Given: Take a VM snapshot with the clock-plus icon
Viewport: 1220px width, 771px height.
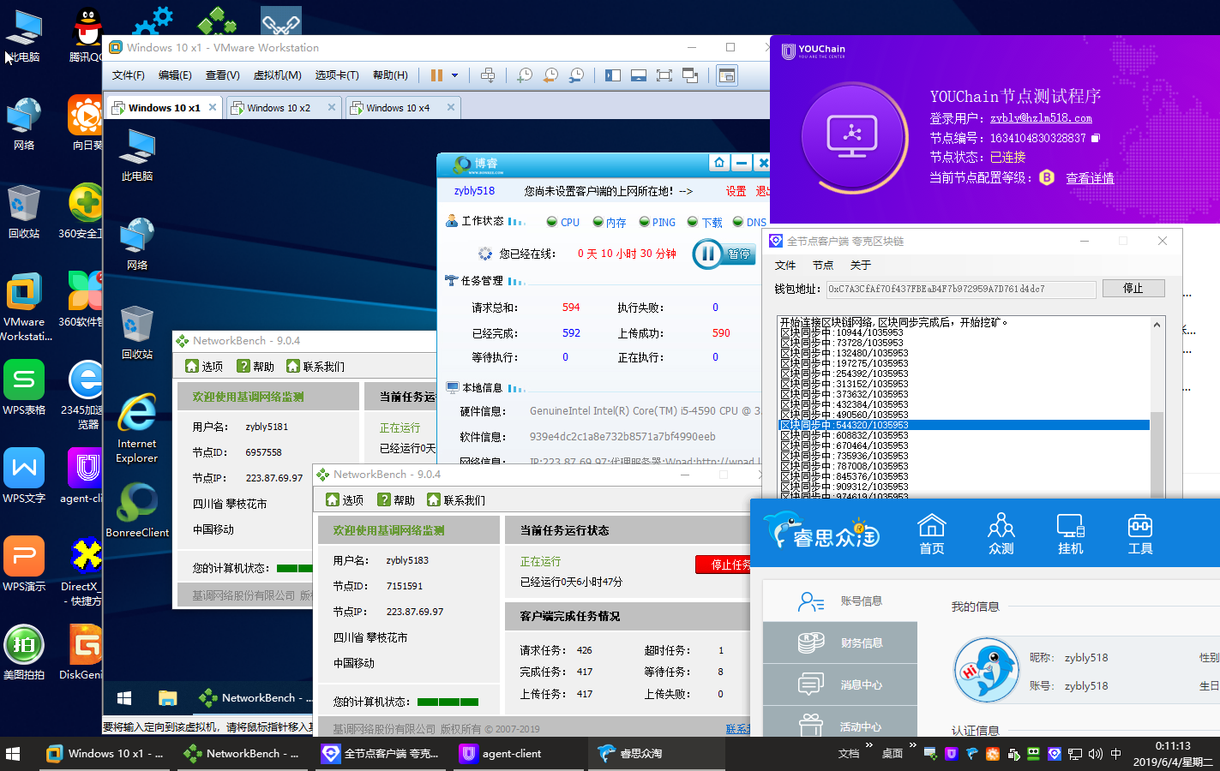Looking at the screenshot, I should pos(525,75).
